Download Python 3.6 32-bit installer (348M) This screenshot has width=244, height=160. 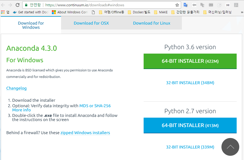point(190,83)
